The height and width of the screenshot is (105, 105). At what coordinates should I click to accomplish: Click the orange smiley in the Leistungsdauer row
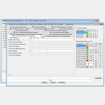pyautogui.click(x=87, y=37)
